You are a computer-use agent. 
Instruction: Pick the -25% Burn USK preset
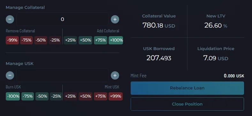[x=56, y=96]
